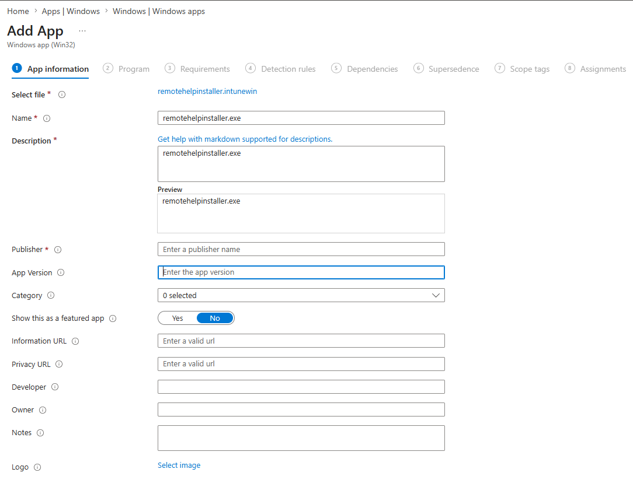Navigate to Home breadcrumb
The width and height of the screenshot is (633, 490).
18,11
